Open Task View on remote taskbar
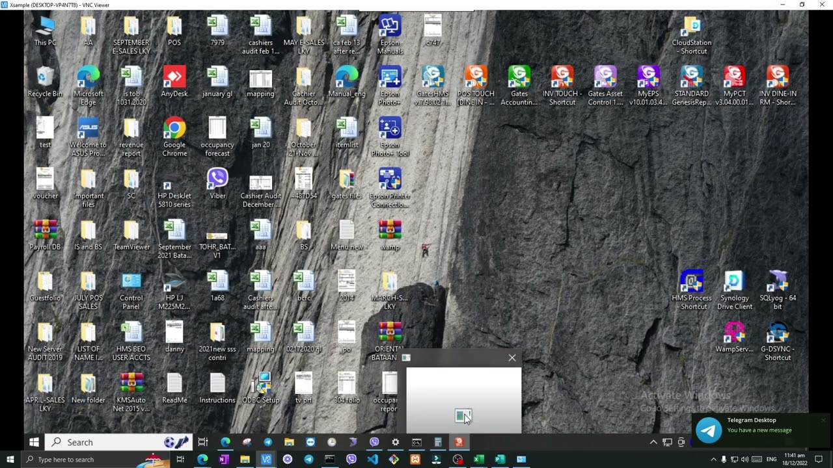The image size is (833, 468). coord(203,442)
